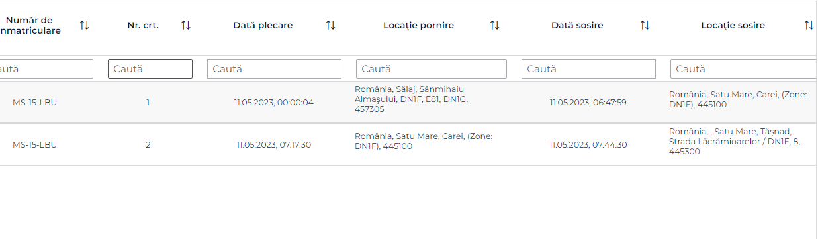Sort by Locație pornire arrows icon
Image resolution: width=818 pixels, height=239 pixels.
(x=494, y=25)
